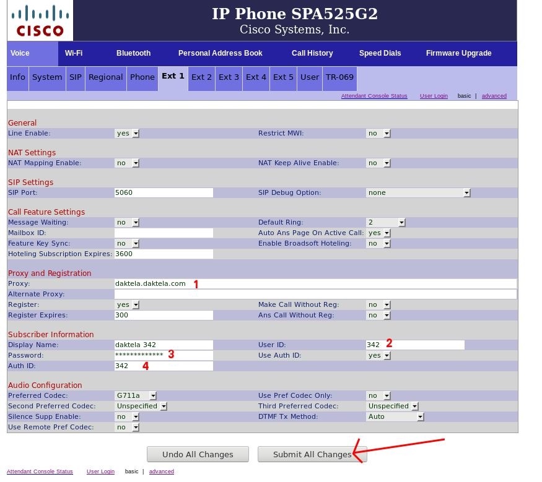Click the top advanced view link

tap(494, 96)
